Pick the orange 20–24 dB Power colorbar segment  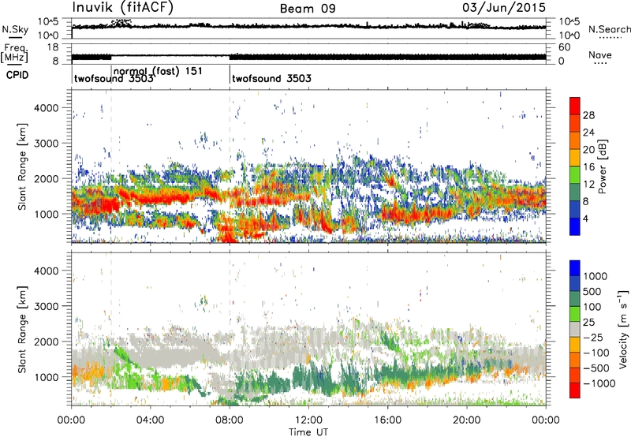click(x=575, y=140)
